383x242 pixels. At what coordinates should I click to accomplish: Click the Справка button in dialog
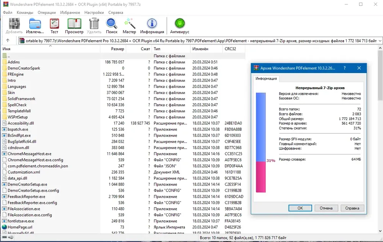[x=352, y=208]
